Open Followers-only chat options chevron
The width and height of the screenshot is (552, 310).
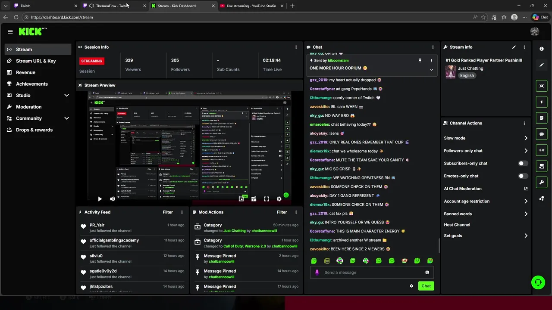(x=526, y=151)
